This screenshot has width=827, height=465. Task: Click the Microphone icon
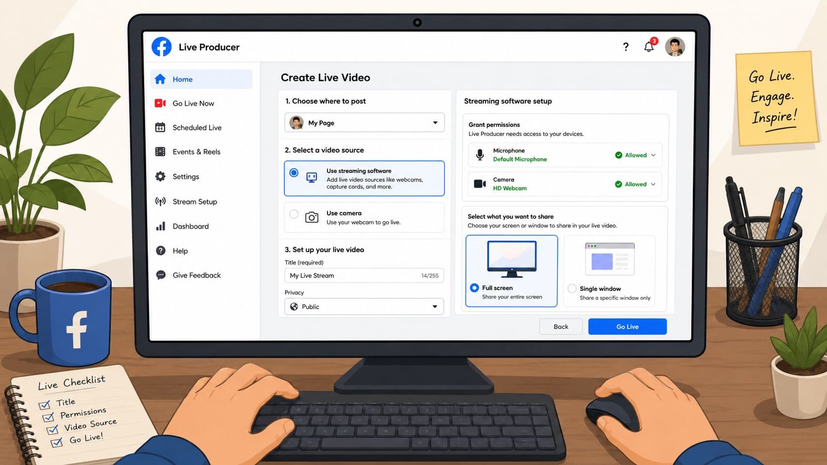coord(480,155)
